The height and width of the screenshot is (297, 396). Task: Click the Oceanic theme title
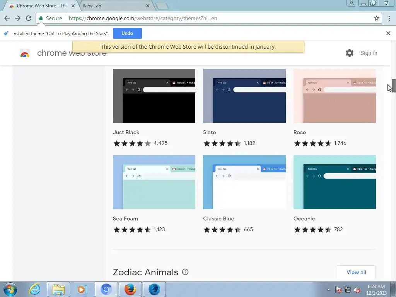coord(304,218)
